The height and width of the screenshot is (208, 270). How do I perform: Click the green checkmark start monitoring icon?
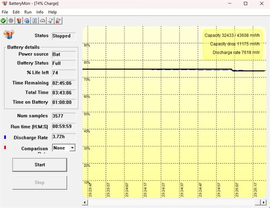[x=3, y=21]
